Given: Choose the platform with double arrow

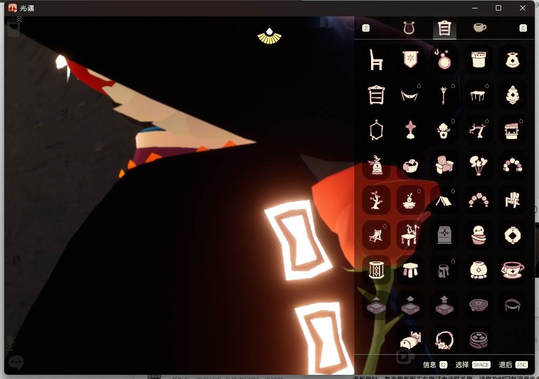Looking at the screenshot, I should [444, 305].
